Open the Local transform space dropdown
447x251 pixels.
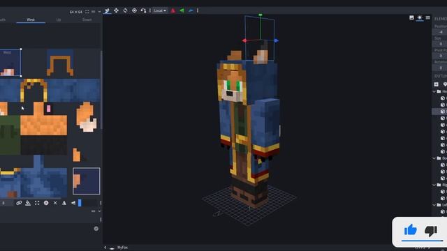160,10
